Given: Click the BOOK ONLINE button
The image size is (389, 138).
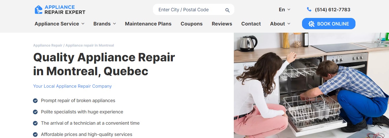Looking at the screenshot, I should click(x=329, y=24).
